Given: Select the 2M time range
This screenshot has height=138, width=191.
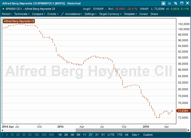Looking at the screenshot, I should [x=66, y=135].
